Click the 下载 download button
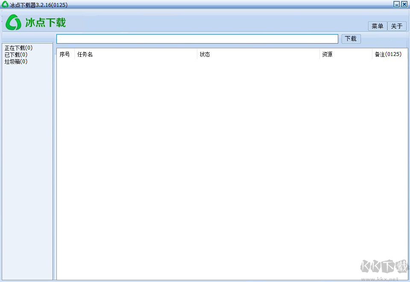This screenshot has width=410, height=282. click(x=351, y=39)
